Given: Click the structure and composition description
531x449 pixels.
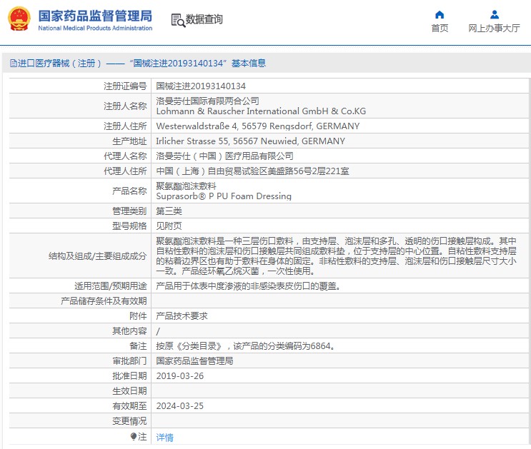Looking at the screenshot, I should coord(337,256).
